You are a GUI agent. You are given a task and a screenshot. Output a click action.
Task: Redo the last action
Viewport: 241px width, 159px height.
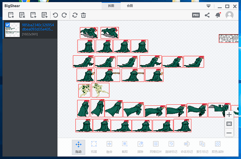[x=64, y=15]
